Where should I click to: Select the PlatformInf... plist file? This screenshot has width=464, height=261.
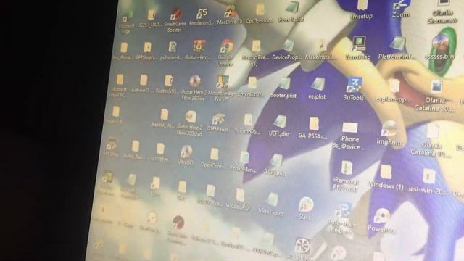[x=397, y=49]
